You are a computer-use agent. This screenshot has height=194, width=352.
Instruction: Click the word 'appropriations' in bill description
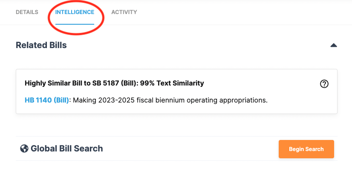pos(245,100)
